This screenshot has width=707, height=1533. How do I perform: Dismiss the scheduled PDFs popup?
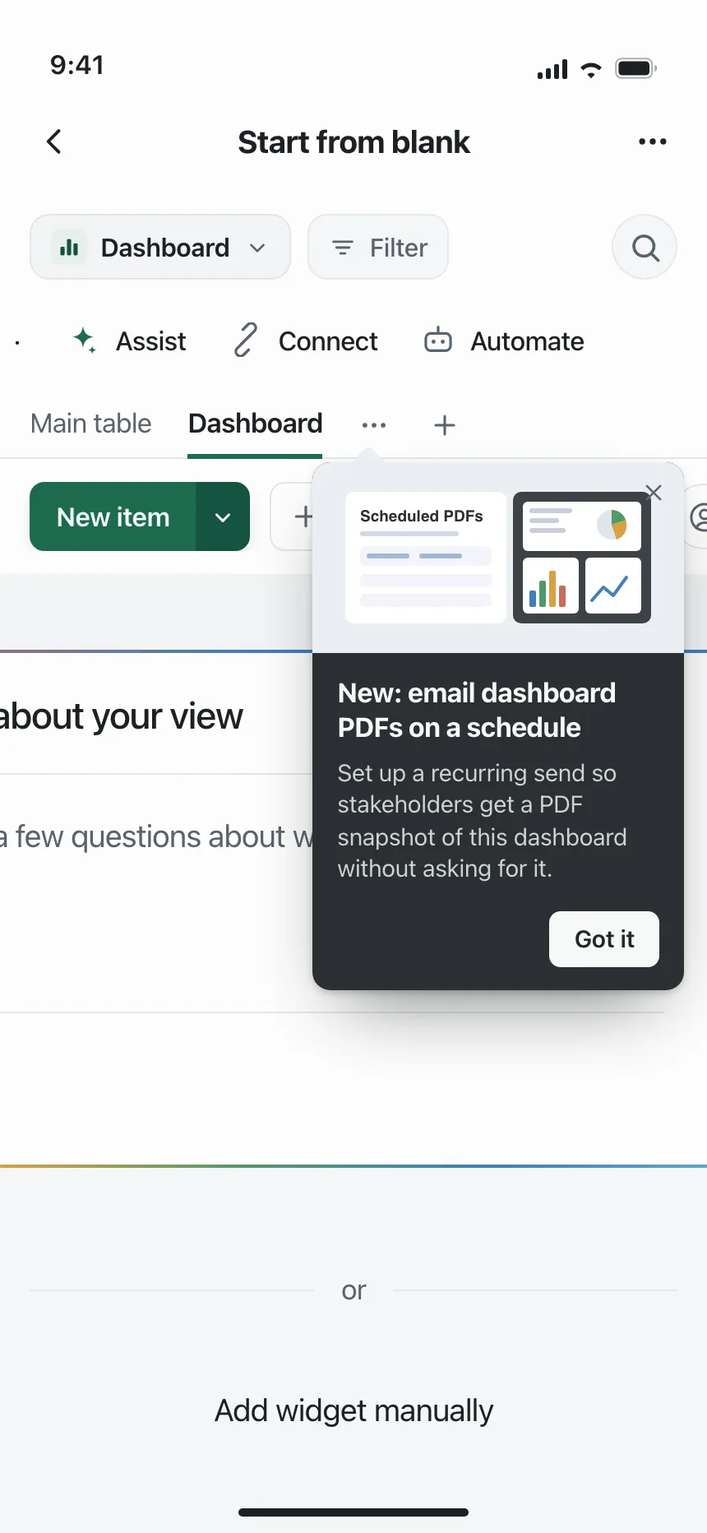point(654,493)
